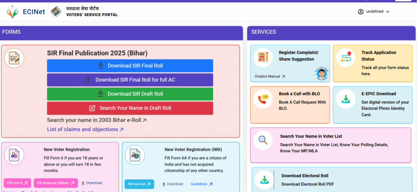The image size is (417, 192).
Task: Click download arrow icon on SIR Draft Roll
Action: click(x=101, y=94)
